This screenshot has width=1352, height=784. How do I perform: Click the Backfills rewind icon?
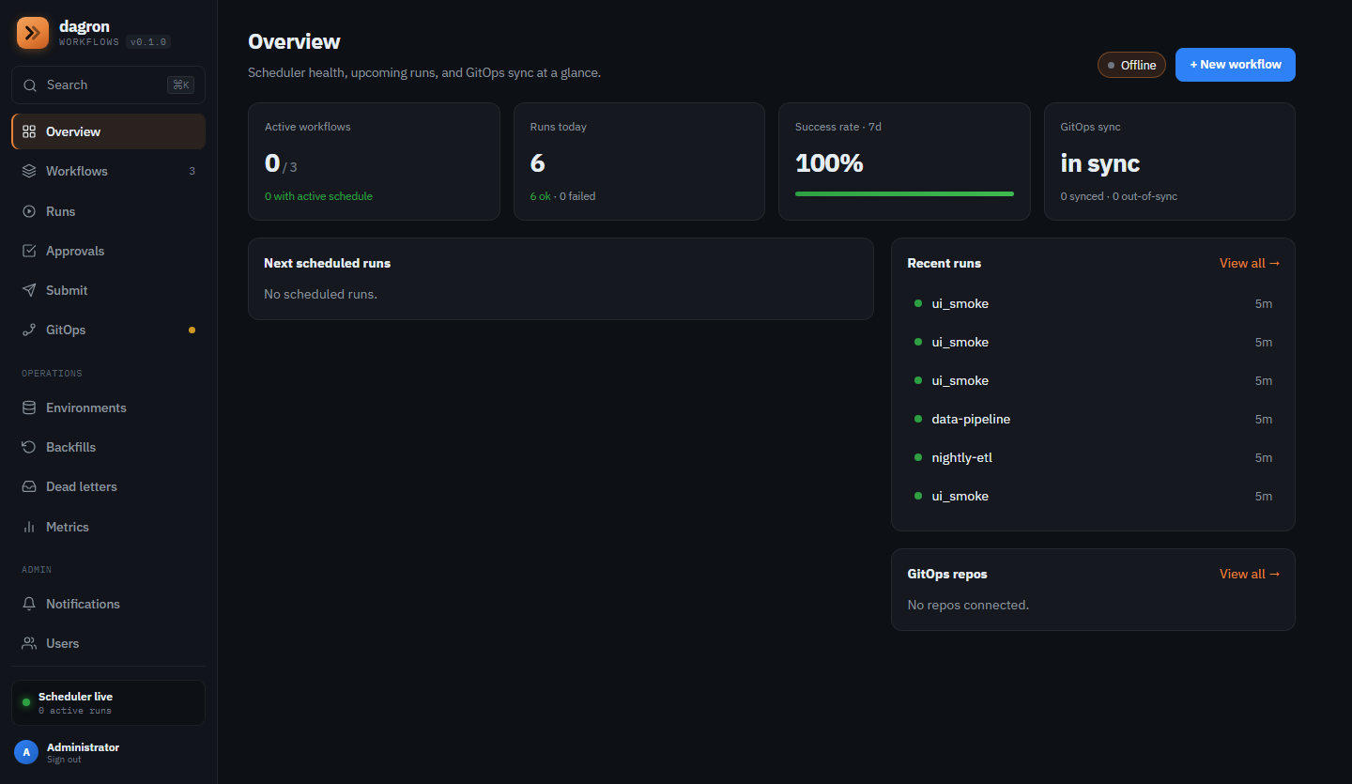coord(29,447)
